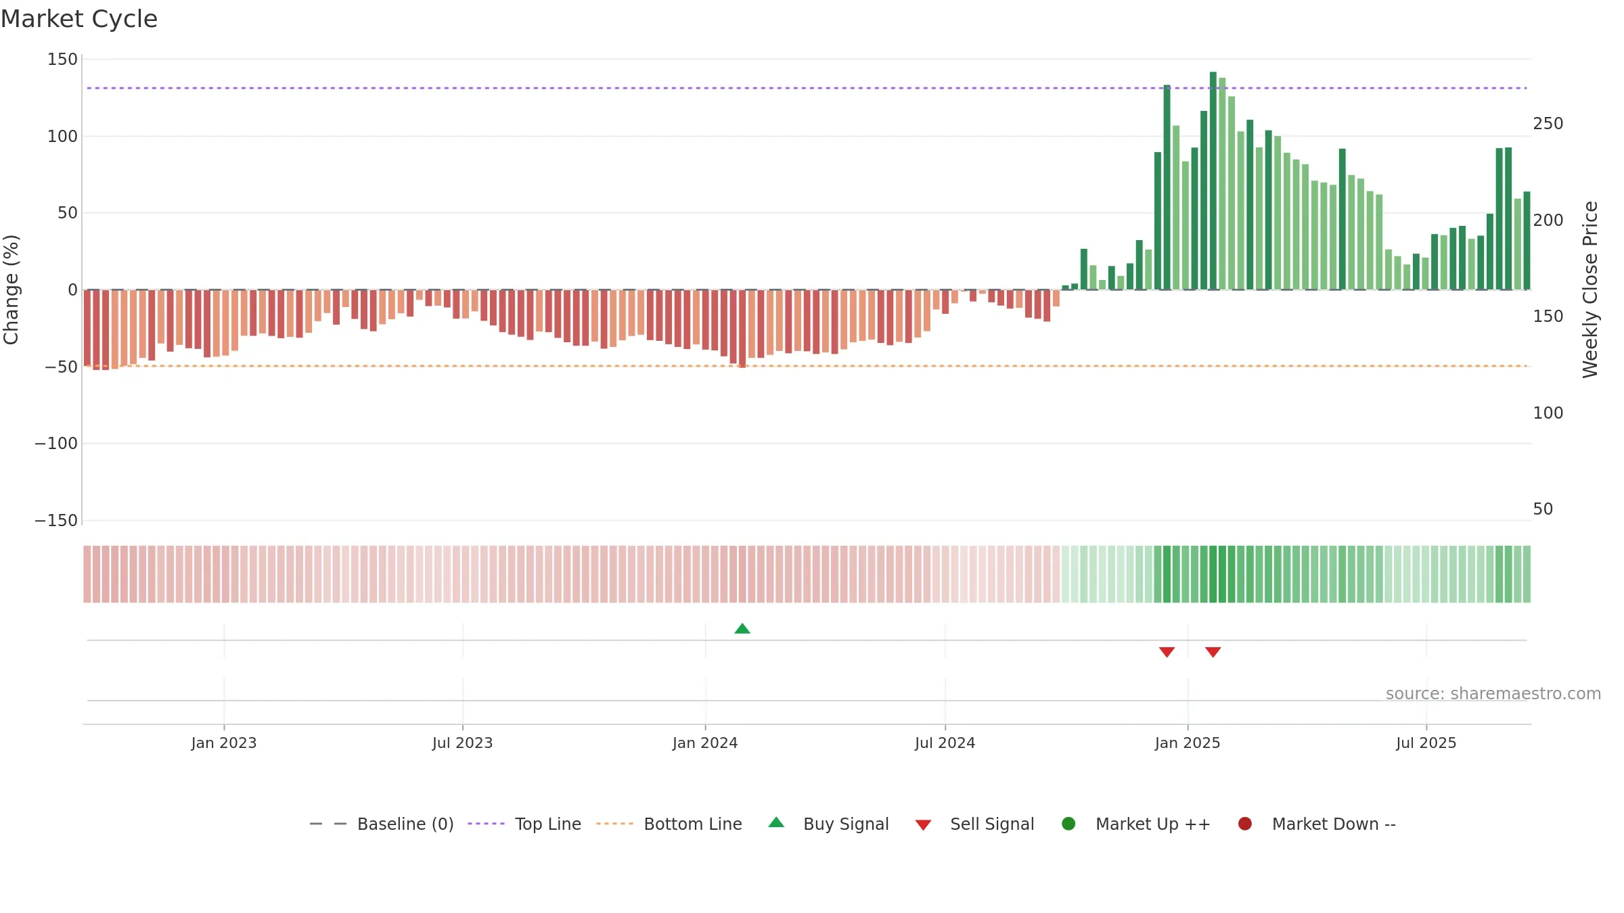Viewport: 1624px width, 913px height.
Task: Click the −100 tick on Change axis
Action: [x=56, y=444]
